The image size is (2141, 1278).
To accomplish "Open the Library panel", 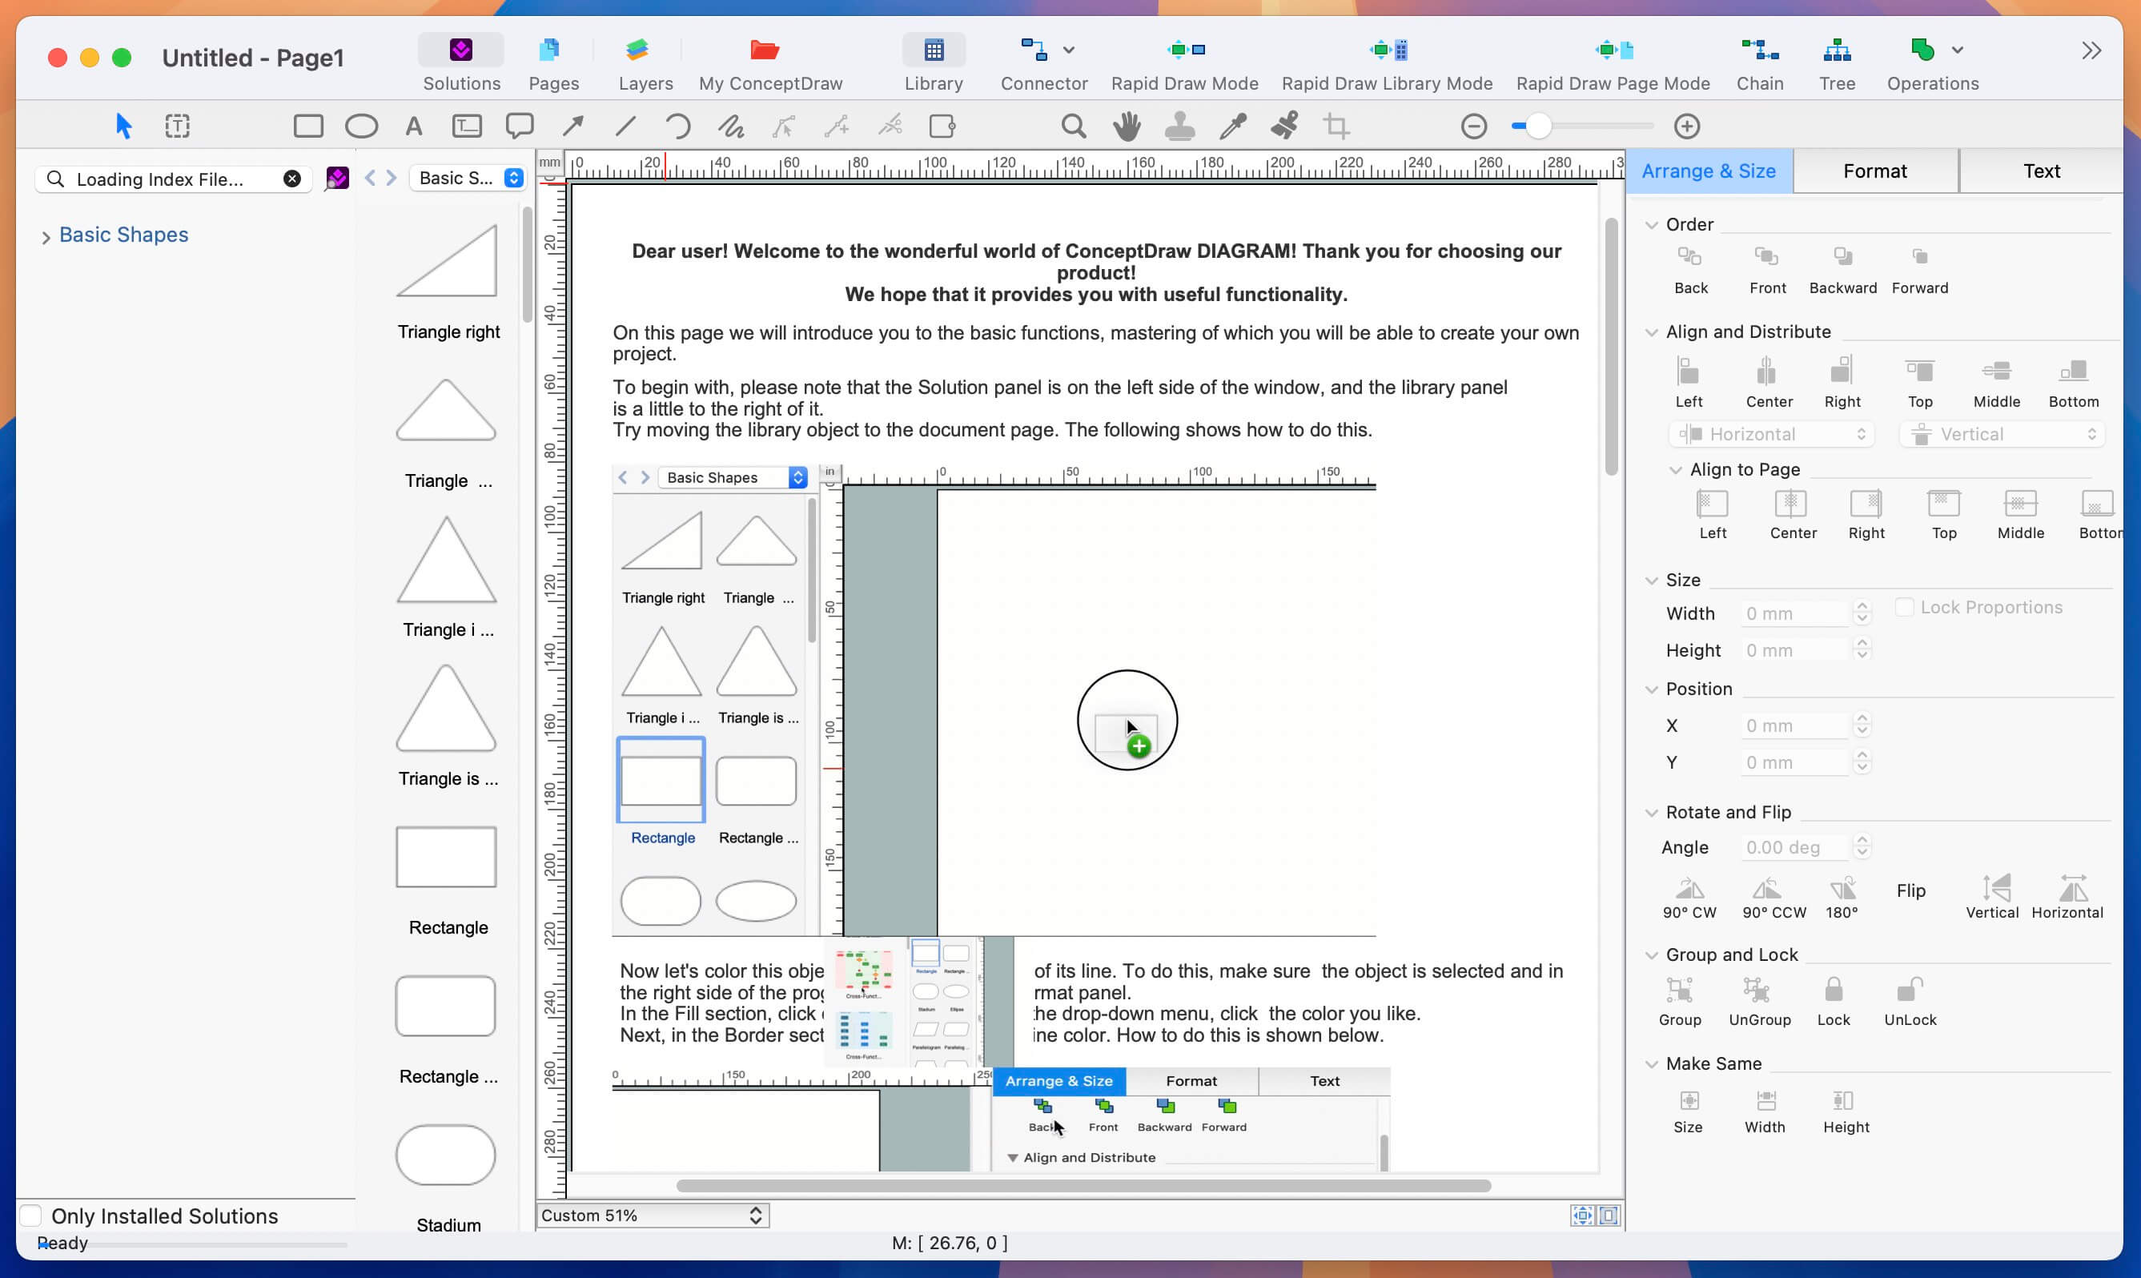I will (x=934, y=60).
